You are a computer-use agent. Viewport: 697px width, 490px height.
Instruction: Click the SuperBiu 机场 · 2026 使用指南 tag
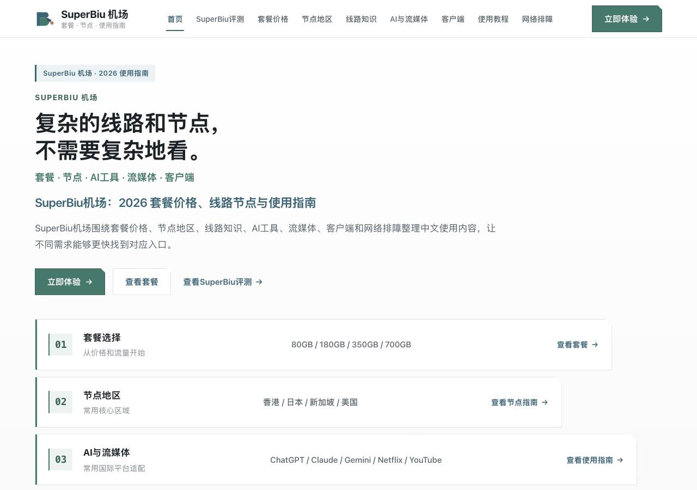click(95, 73)
